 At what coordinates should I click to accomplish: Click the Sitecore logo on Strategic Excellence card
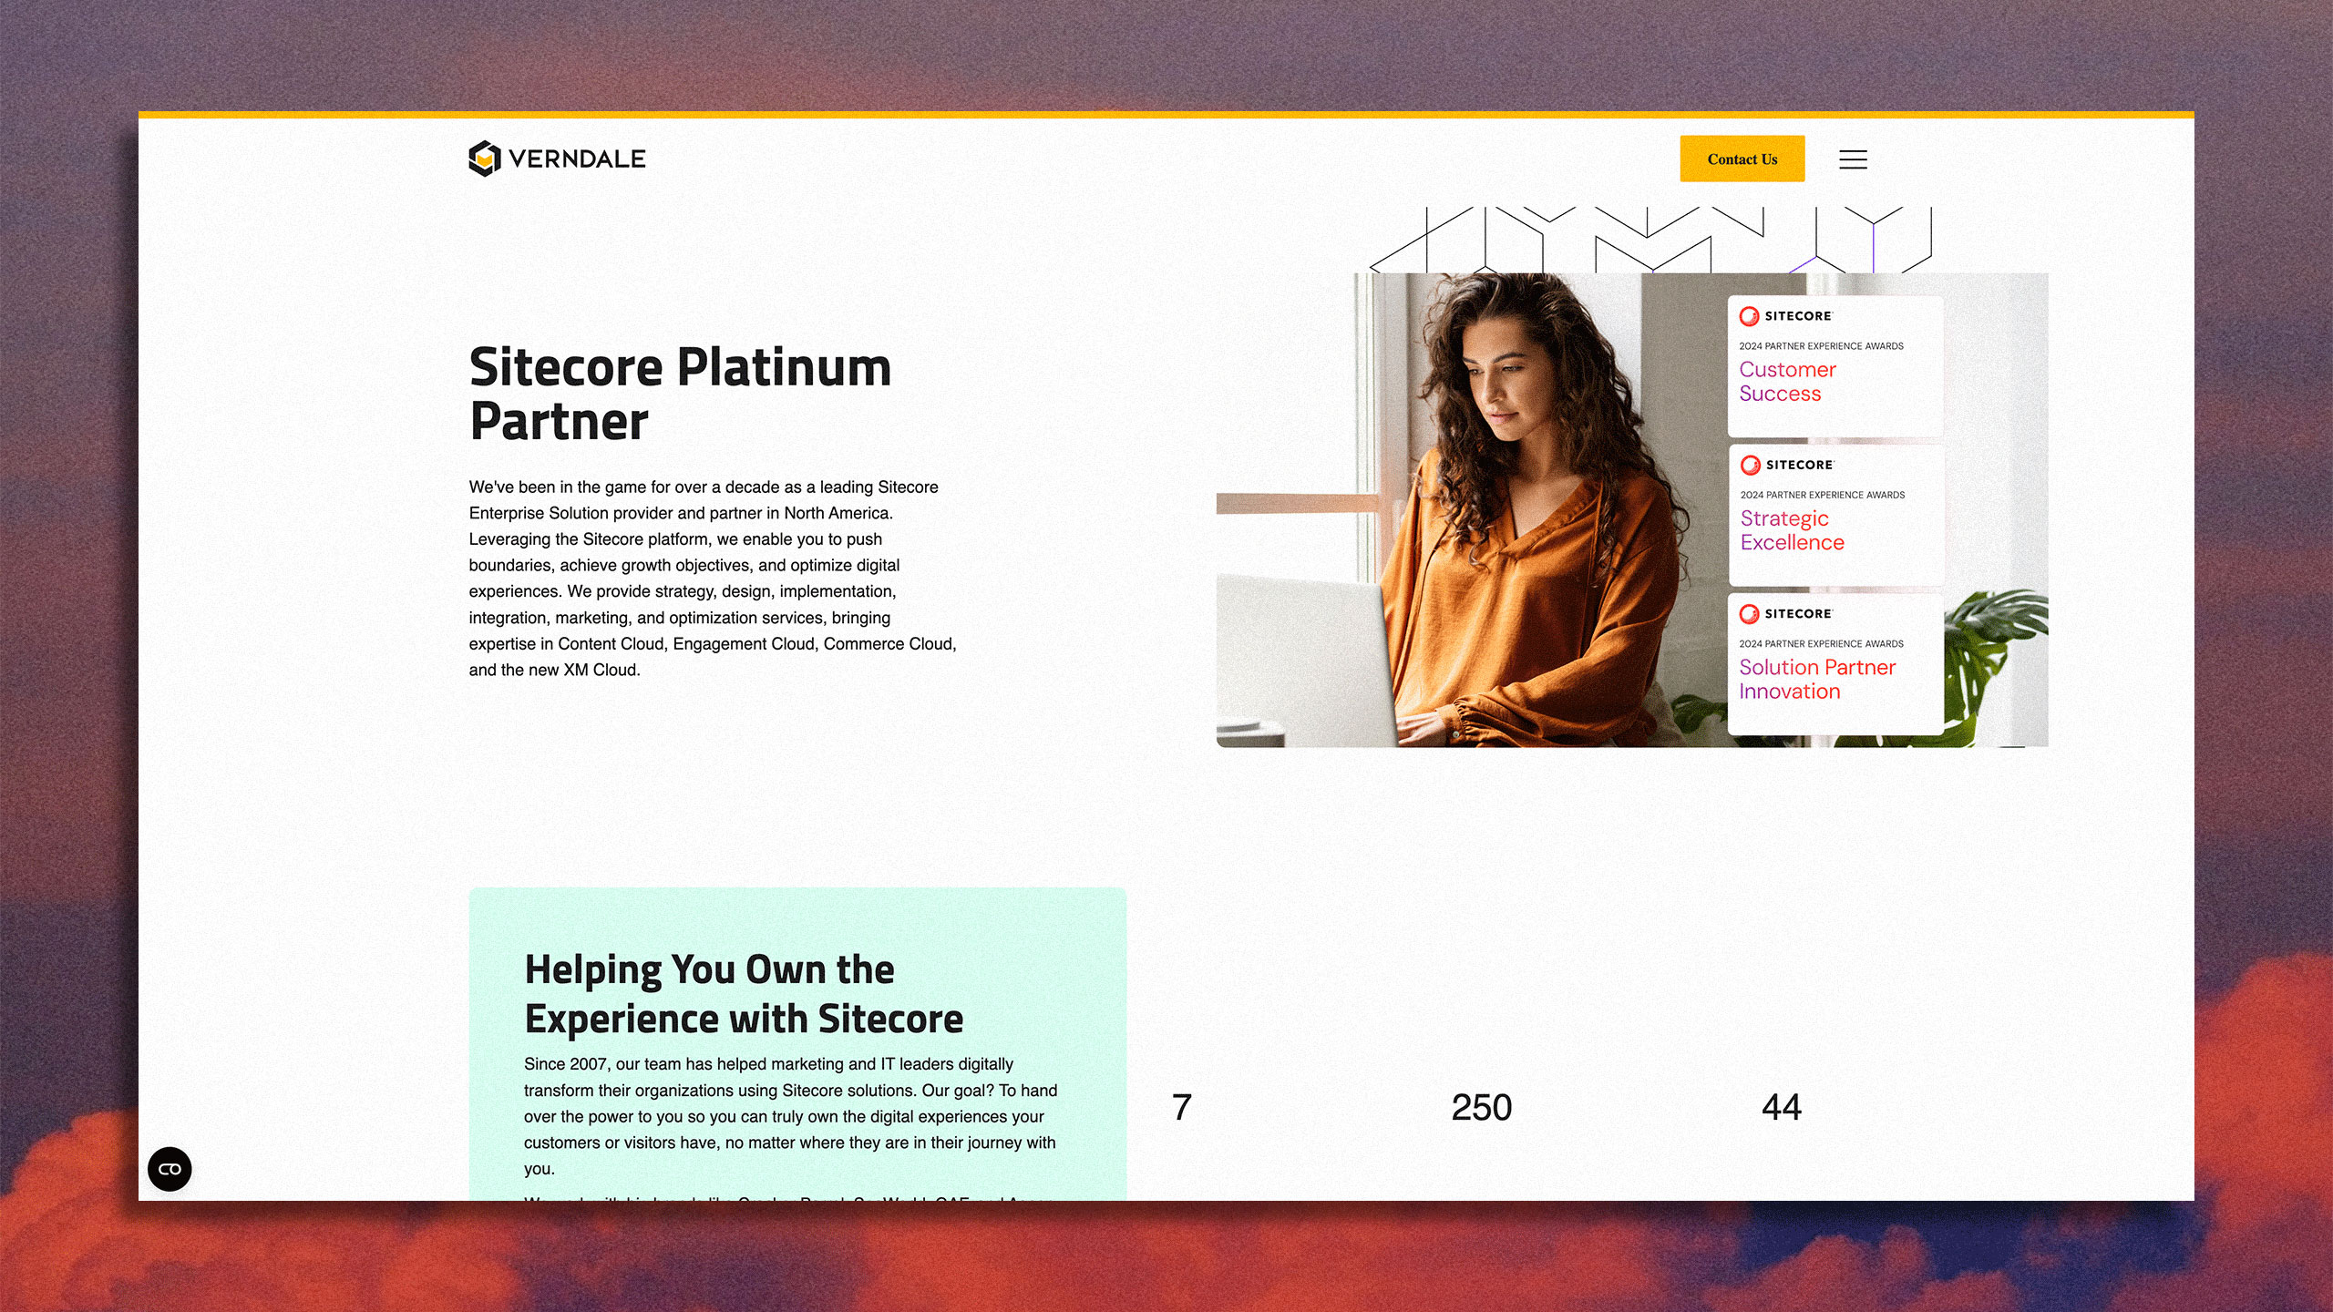(1786, 465)
